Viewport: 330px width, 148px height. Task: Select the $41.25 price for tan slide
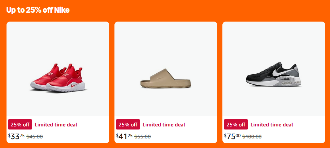124,136
